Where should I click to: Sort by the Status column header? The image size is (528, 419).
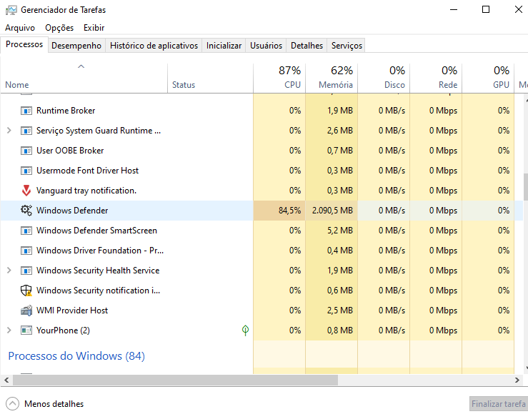(x=211, y=78)
